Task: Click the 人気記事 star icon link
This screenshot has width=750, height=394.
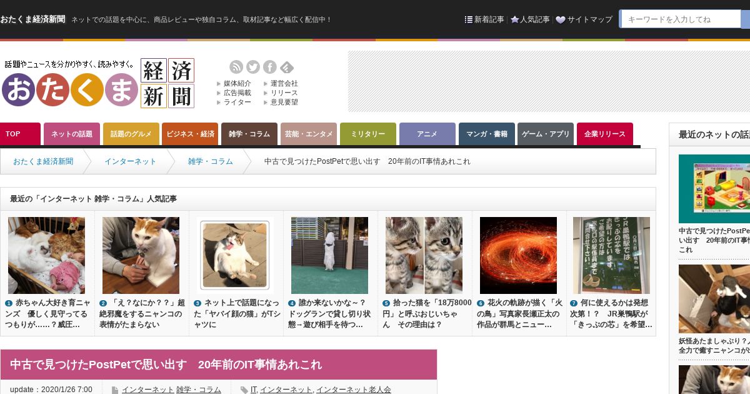Action: point(530,19)
